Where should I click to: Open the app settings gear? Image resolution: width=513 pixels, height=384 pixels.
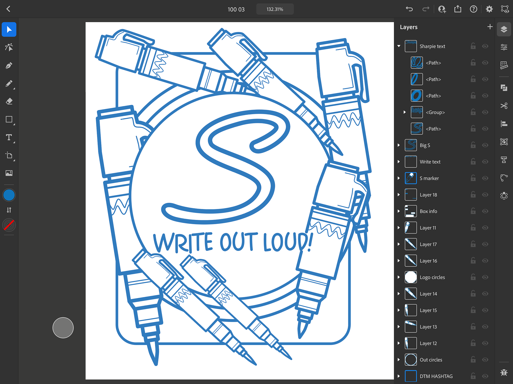[489, 9]
